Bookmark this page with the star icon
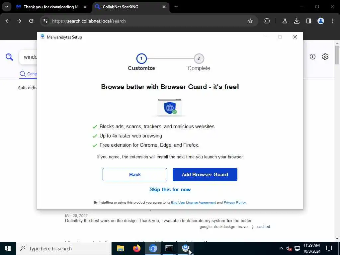 250,21
